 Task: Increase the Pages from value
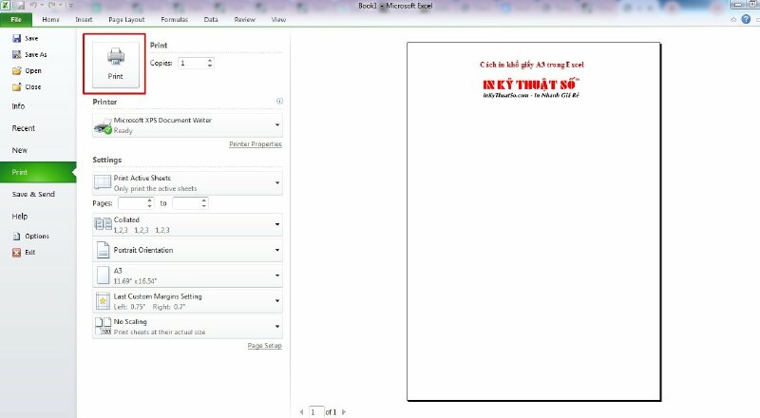pos(150,200)
